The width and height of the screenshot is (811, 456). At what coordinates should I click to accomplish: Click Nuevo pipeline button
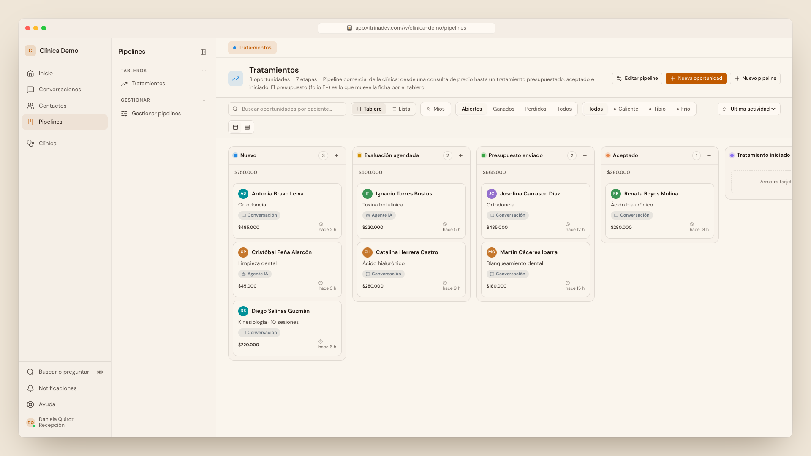point(755,79)
